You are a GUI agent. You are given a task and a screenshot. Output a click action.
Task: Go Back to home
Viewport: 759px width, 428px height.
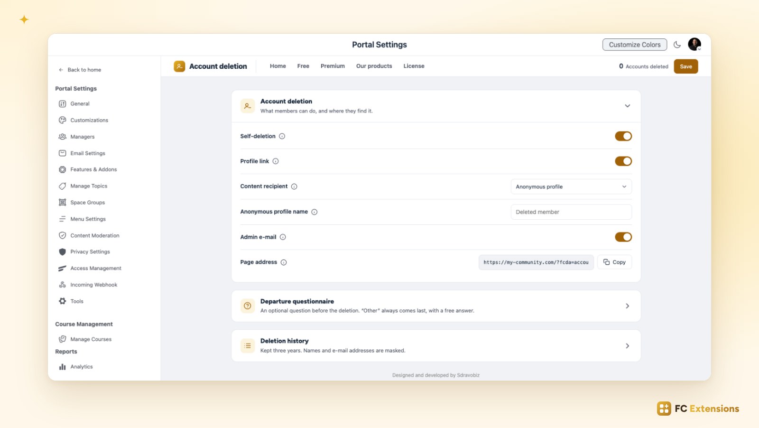point(80,70)
